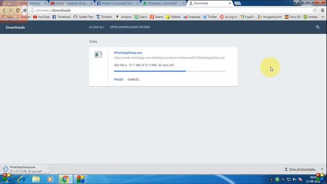This screenshot has width=327, height=184.
Task: Switch to the YouTube mother Computer tab
Action: point(71,3)
